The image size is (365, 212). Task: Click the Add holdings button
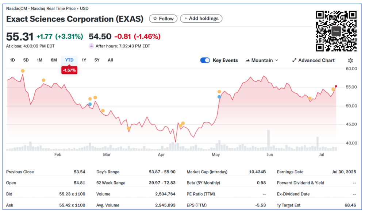[201, 19]
